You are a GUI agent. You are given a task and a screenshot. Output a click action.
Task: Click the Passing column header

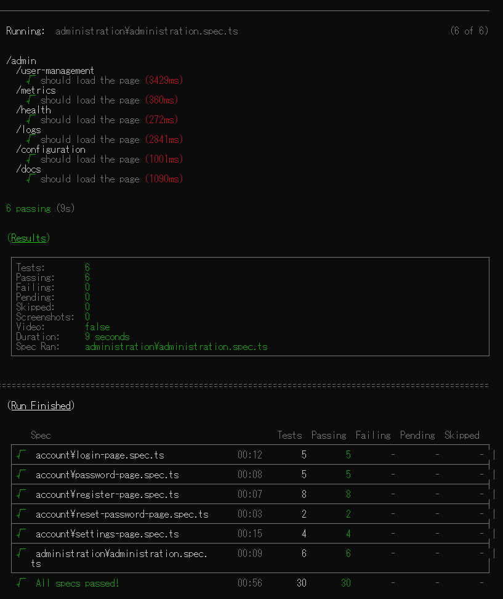[x=329, y=435]
